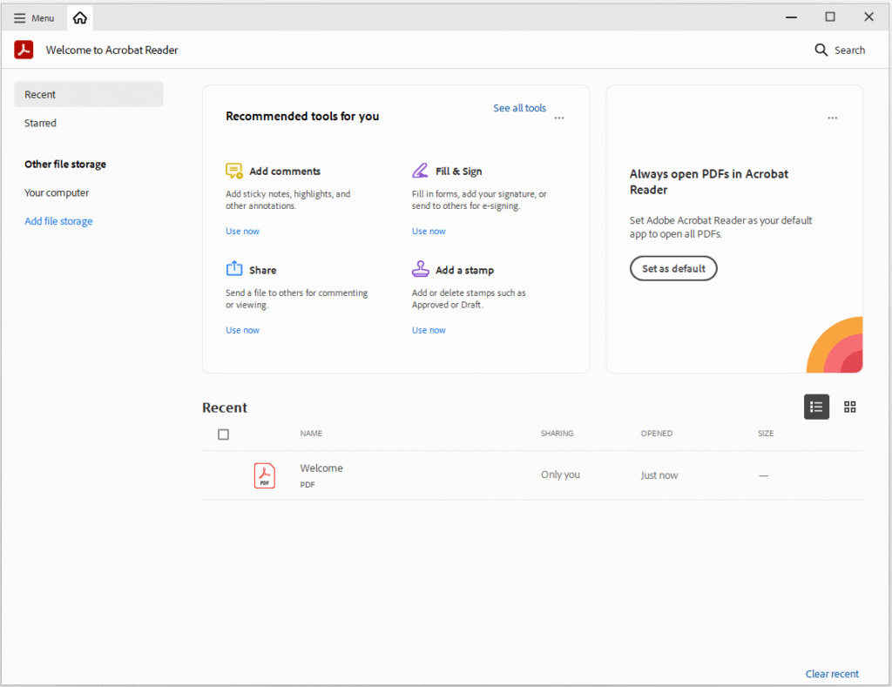The width and height of the screenshot is (892, 687).
Task: Click the Welcome PDF file icon
Action: point(264,475)
